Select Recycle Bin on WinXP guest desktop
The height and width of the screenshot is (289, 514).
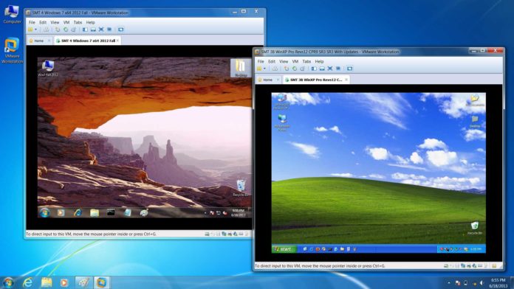pyautogui.click(x=475, y=228)
